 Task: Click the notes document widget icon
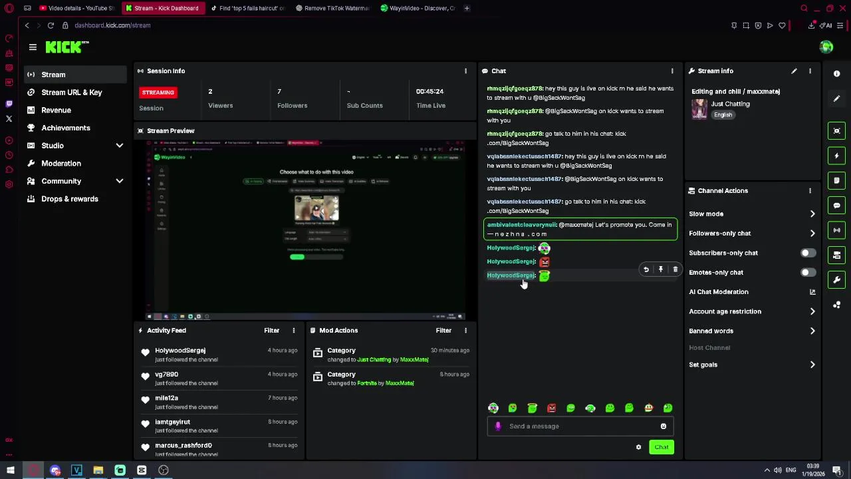click(837, 180)
